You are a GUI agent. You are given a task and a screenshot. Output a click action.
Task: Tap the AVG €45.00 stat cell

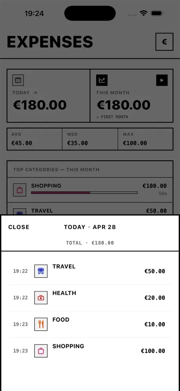point(34,139)
